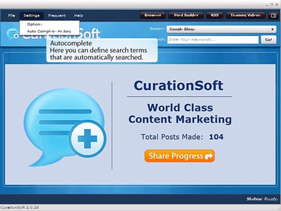Screen dimensions: 281x211
Task: Expand the Google Blogs source dropdown
Action: coord(222,29)
